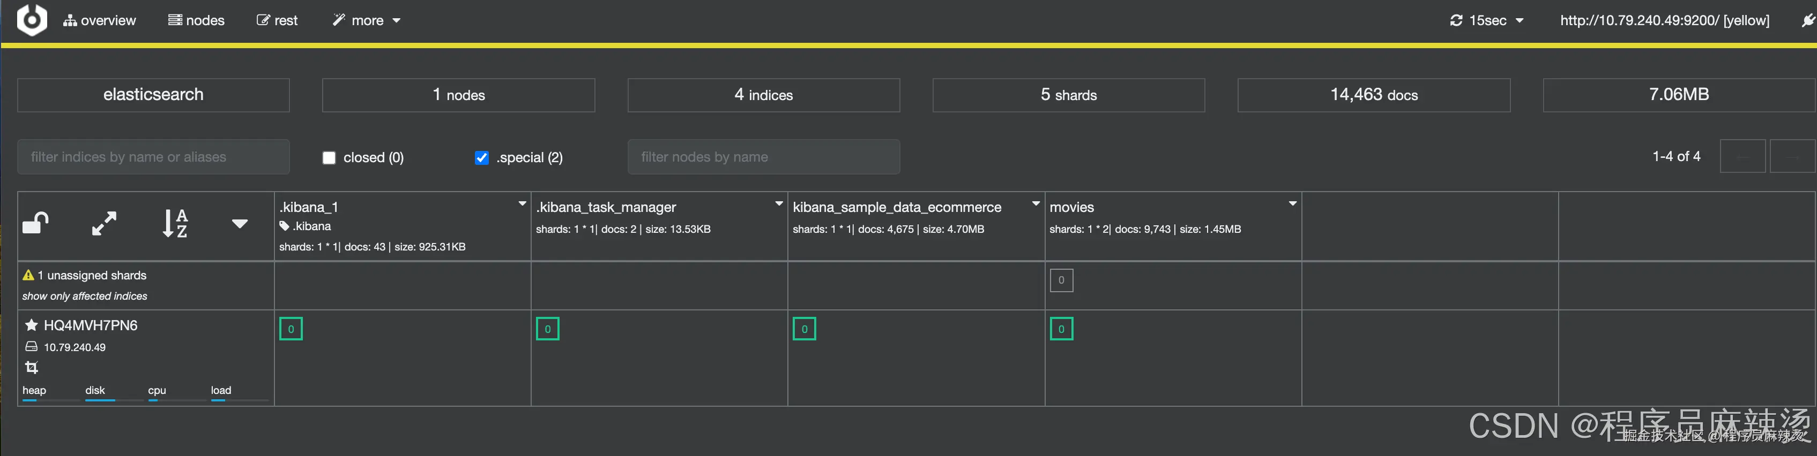Click the Cerebro logo icon
The height and width of the screenshot is (456, 1817).
coord(32,20)
